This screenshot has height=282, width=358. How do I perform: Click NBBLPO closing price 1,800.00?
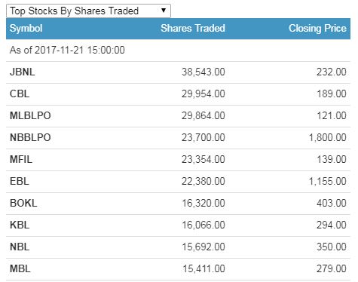(327, 138)
